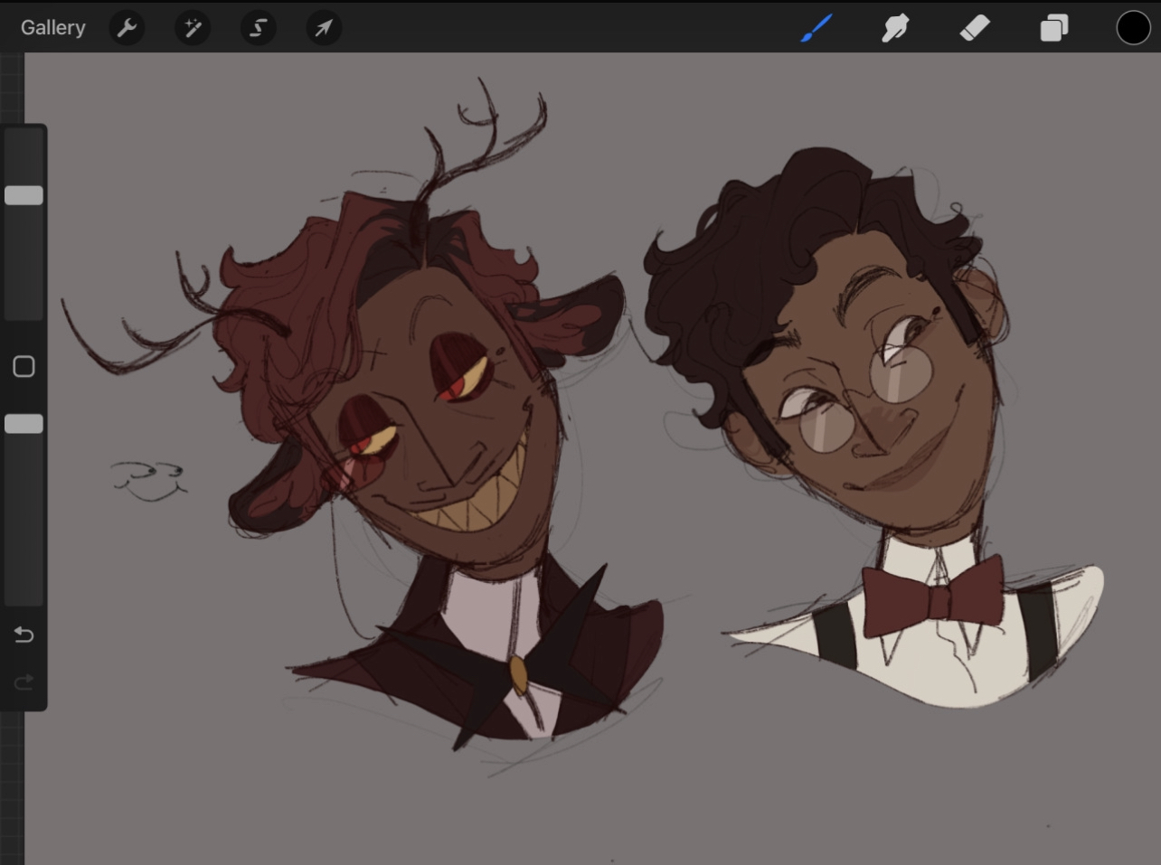This screenshot has width=1161, height=865.
Task: Click the brush size slider handle
Action: 24,195
